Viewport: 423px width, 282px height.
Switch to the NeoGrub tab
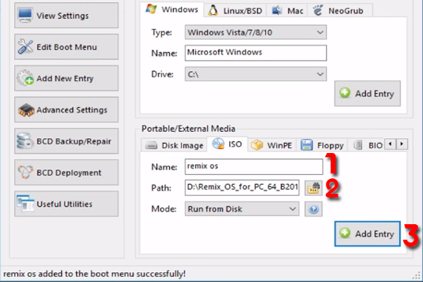pyautogui.click(x=340, y=11)
